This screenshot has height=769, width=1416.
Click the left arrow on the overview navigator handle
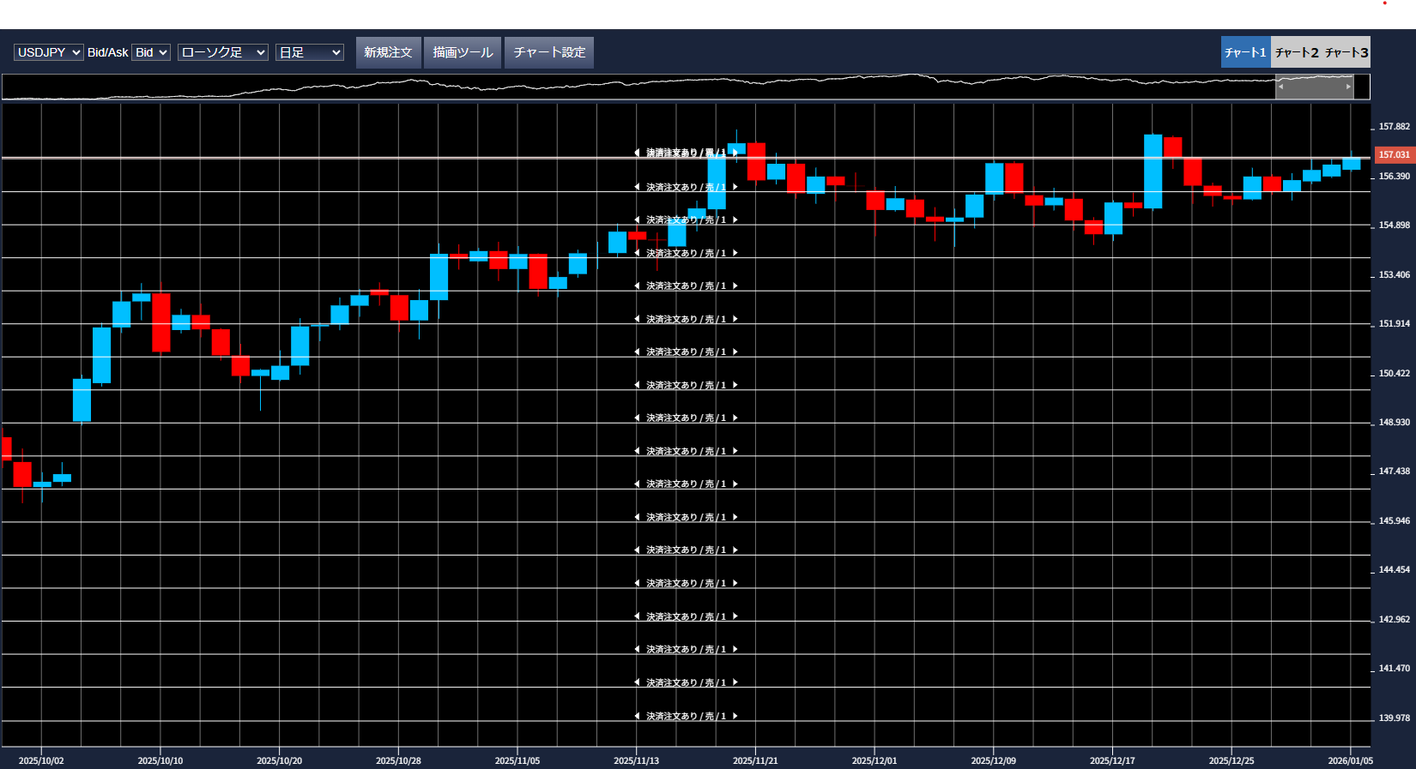click(1280, 87)
